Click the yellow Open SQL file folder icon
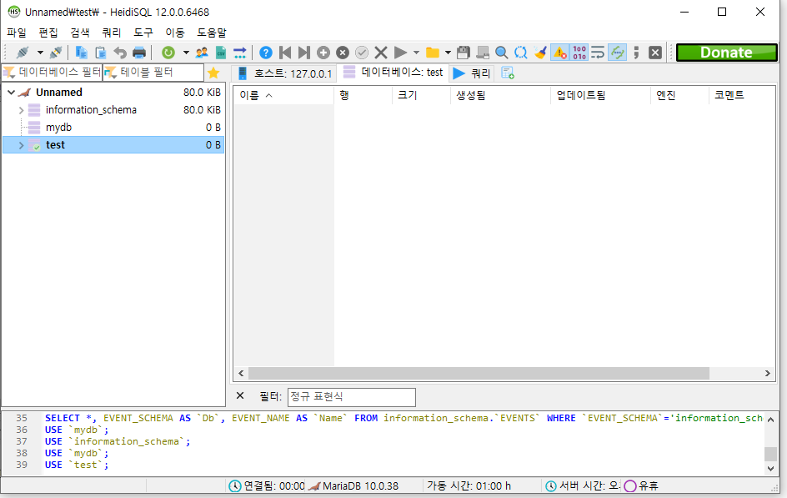Screen dimensions: 787x498 pyautogui.click(x=432, y=53)
